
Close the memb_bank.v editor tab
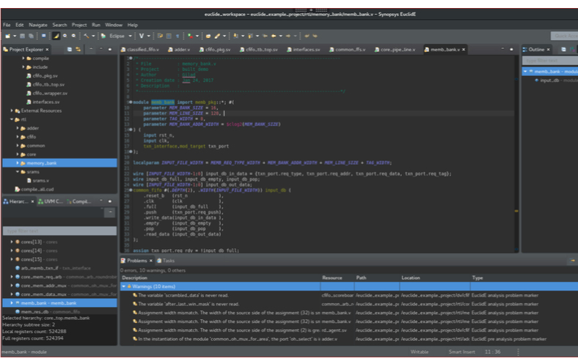[464, 49]
